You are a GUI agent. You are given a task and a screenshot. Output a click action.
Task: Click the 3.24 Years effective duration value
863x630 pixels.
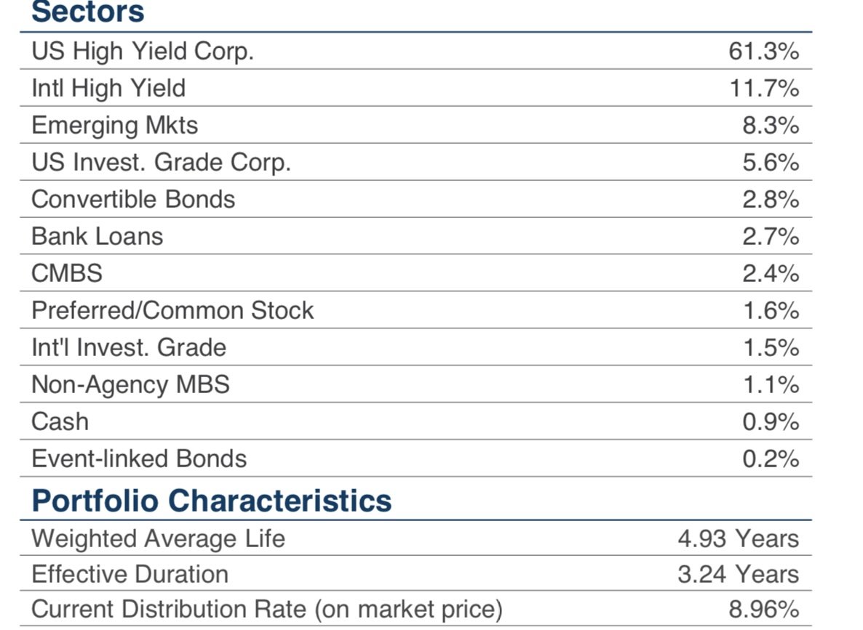[x=738, y=574]
